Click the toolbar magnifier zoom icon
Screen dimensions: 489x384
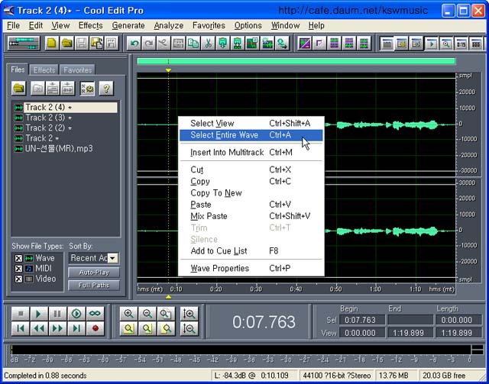(446, 44)
